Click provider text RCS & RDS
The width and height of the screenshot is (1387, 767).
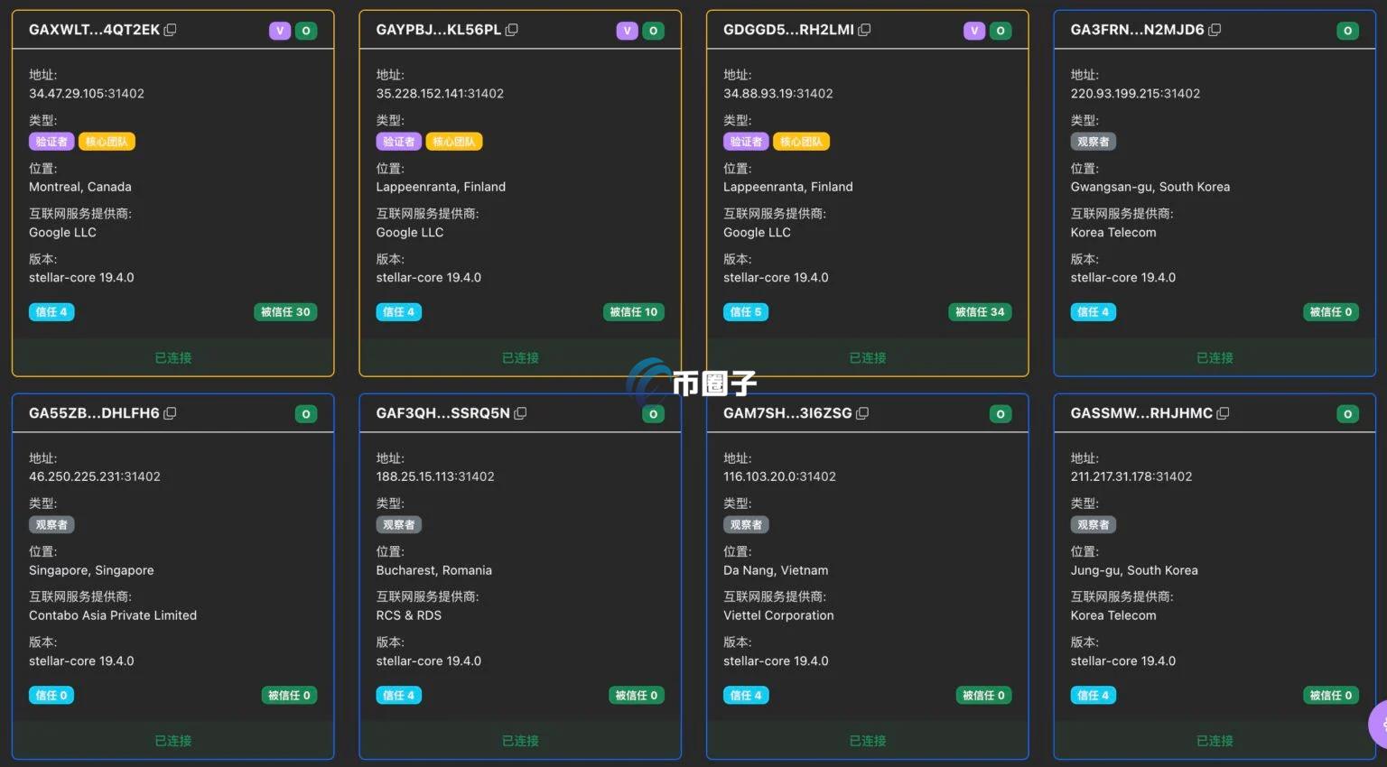click(x=409, y=615)
